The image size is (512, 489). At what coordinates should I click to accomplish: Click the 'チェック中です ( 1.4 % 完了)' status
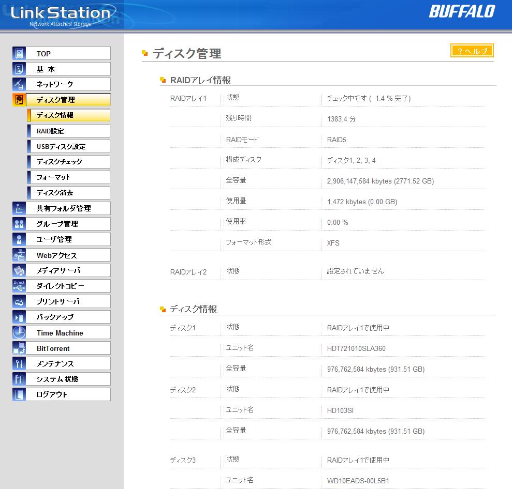pyautogui.click(x=369, y=98)
